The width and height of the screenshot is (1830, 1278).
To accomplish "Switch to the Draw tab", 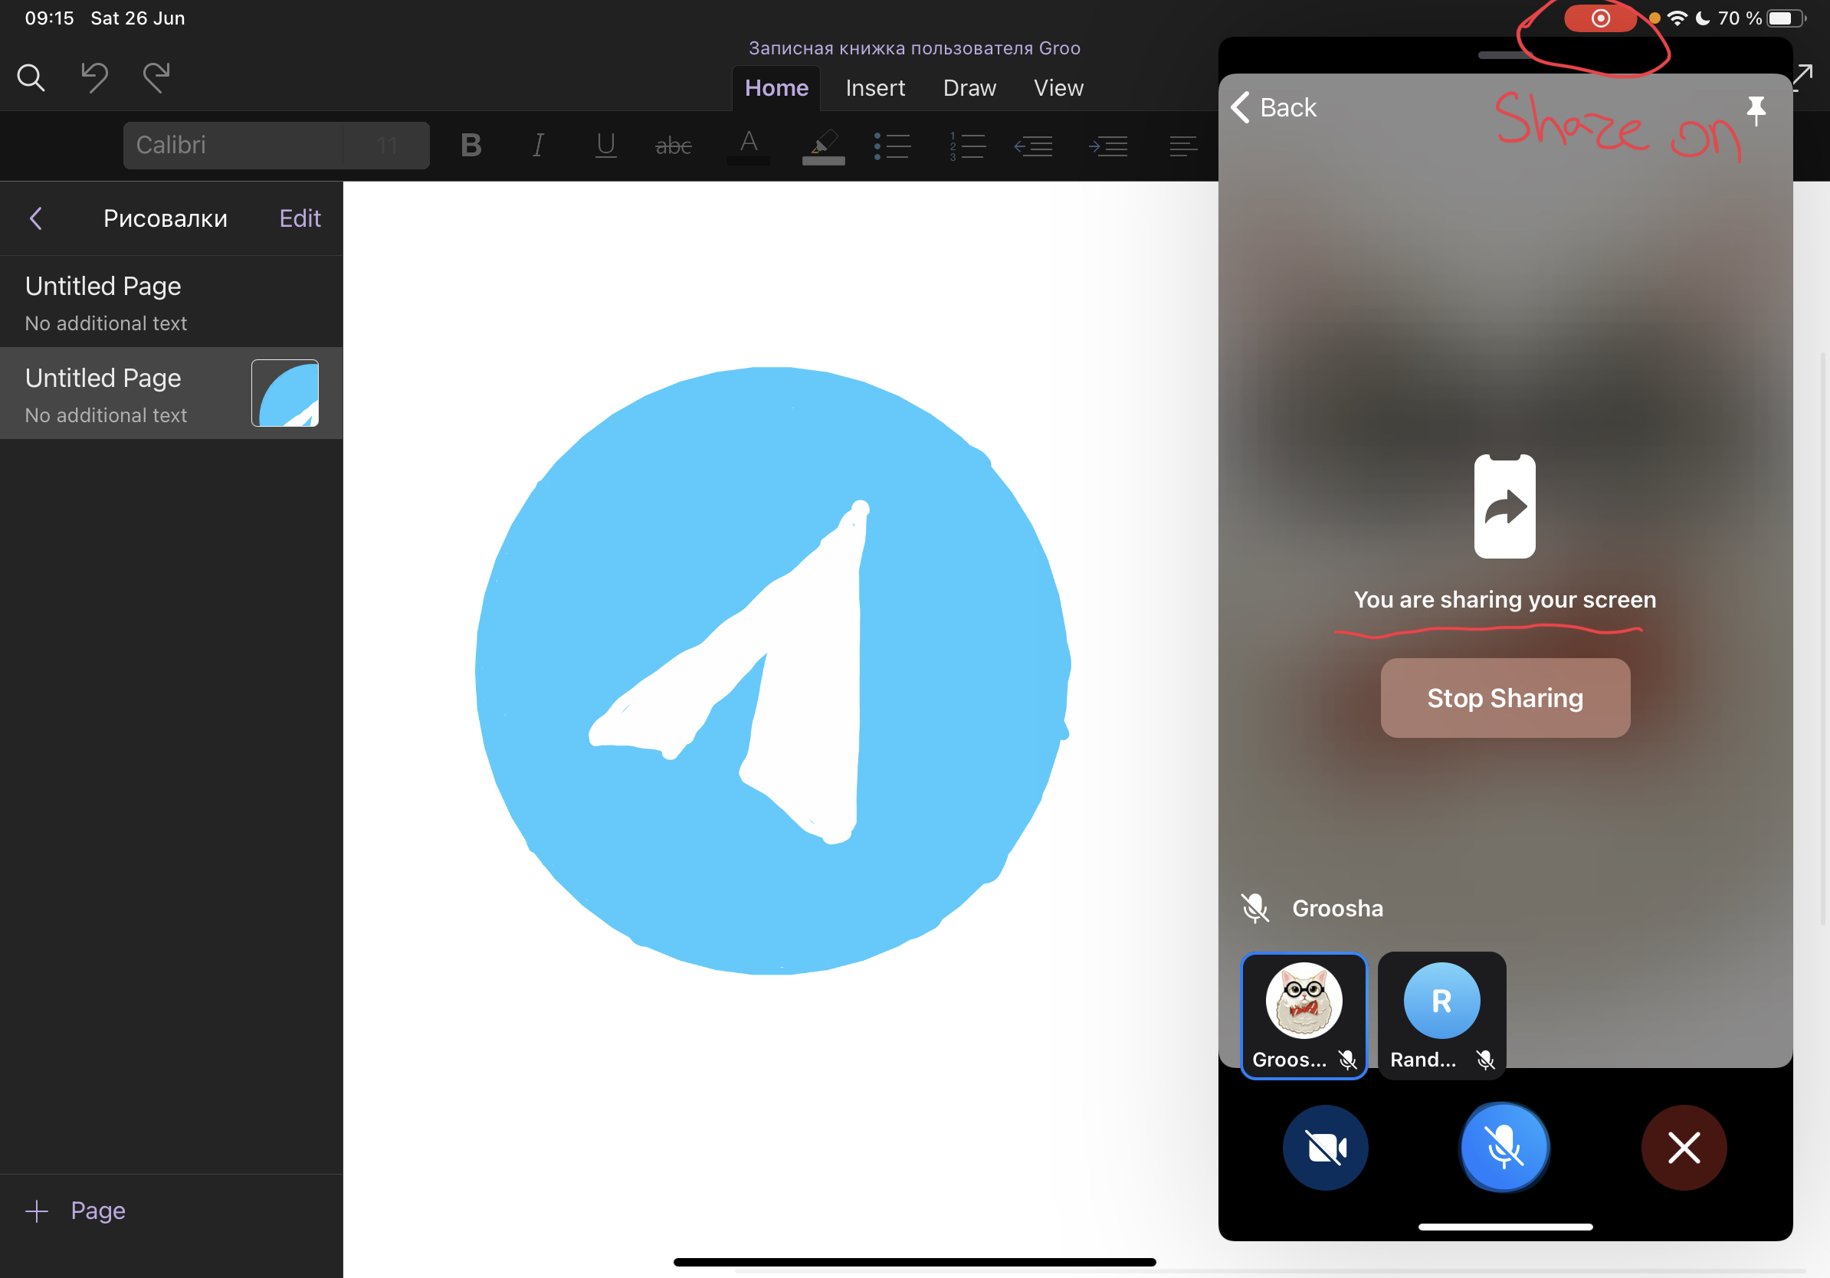I will 969,87.
